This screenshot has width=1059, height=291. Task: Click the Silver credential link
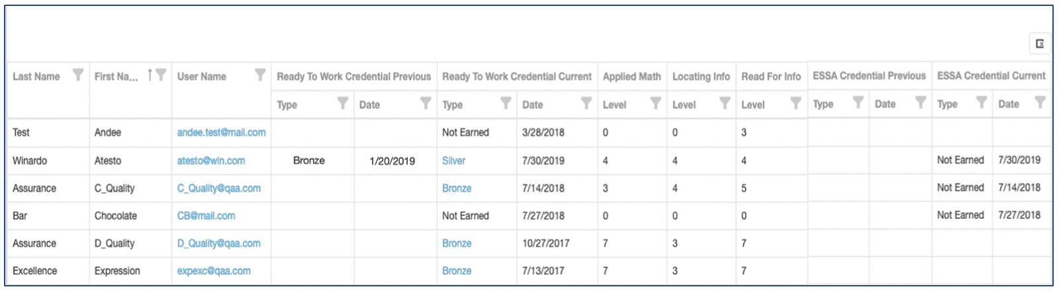pyautogui.click(x=453, y=161)
